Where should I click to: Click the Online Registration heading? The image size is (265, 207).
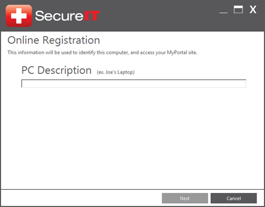54,40
